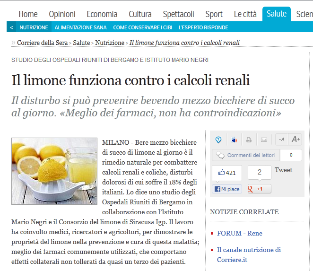Email the article via envelope icon
This screenshot has width=313, height=271.
tap(264, 140)
